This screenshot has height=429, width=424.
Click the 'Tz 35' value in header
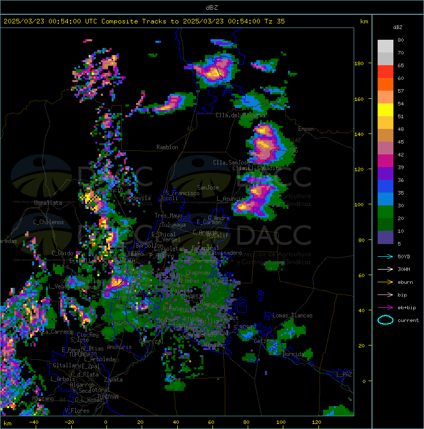[x=275, y=21]
